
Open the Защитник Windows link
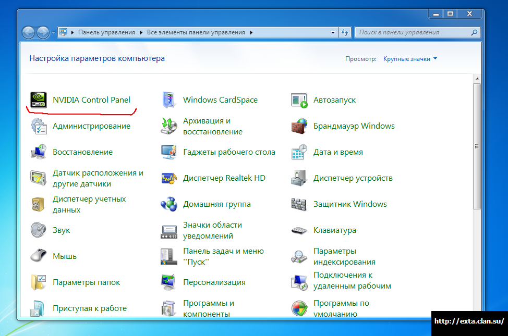pos(350,204)
